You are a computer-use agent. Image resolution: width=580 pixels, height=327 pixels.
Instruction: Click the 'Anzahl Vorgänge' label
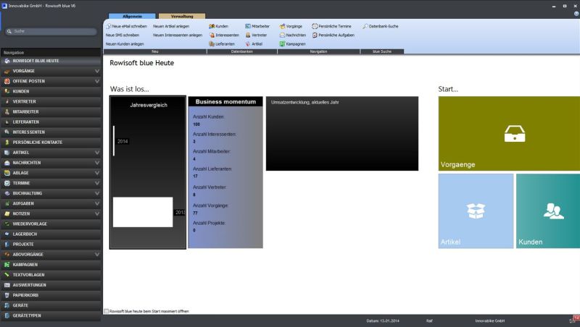tap(210, 205)
